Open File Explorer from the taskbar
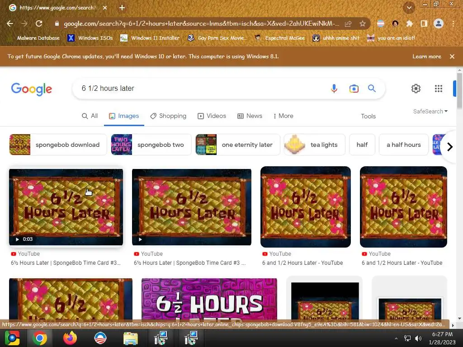The width and height of the screenshot is (463, 347). click(x=130, y=338)
